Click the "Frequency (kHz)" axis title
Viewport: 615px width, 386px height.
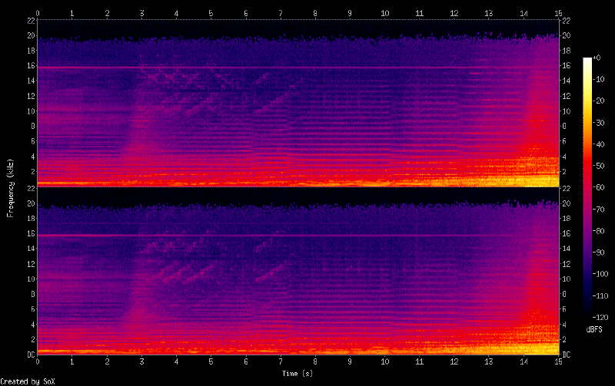coord(10,188)
